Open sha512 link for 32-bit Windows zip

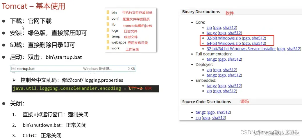click(x=258, y=38)
